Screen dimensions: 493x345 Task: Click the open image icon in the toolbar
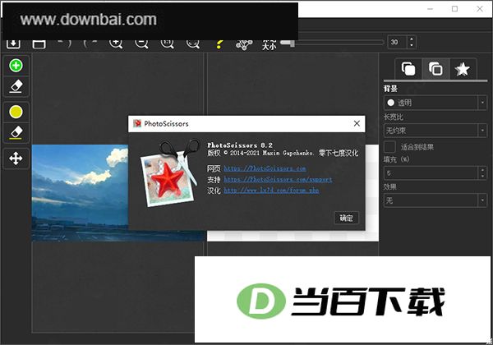pyautogui.click(x=13, y=43)
